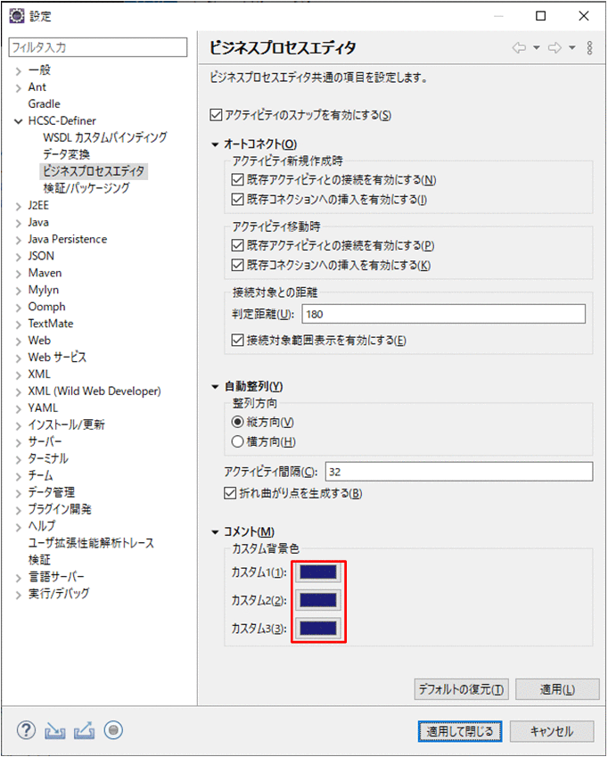Select XML (Wild Web Developer) tree item
This screenshot has width=608, height=757.
(x=94, y=391)
